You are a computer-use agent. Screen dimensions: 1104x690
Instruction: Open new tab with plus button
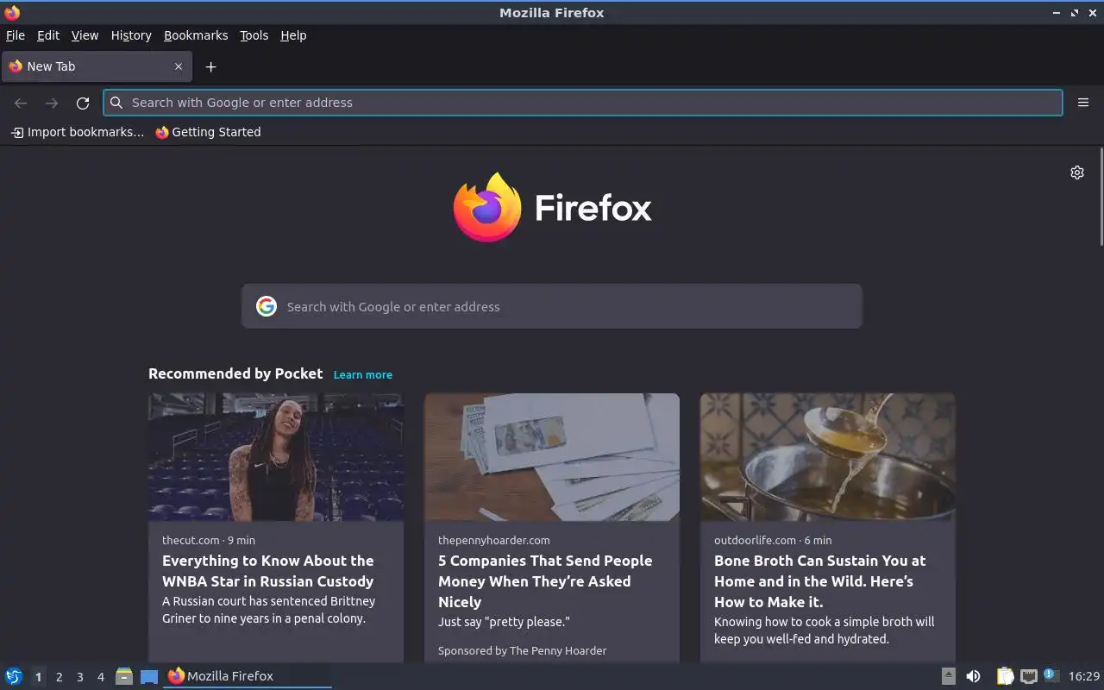coord(210,66)
